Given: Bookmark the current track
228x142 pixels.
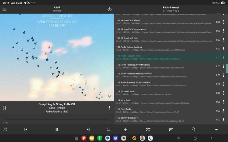Looking at the screenshot, I should click(4, 108).
